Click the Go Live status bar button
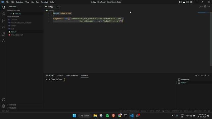Viewport: 212px width, 119px height. pos(188,111)
